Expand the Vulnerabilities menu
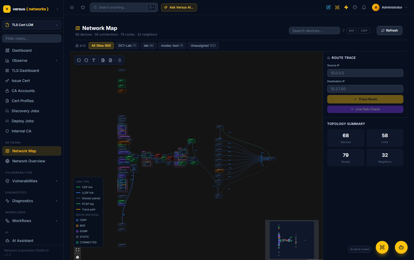 pos(32,181)
